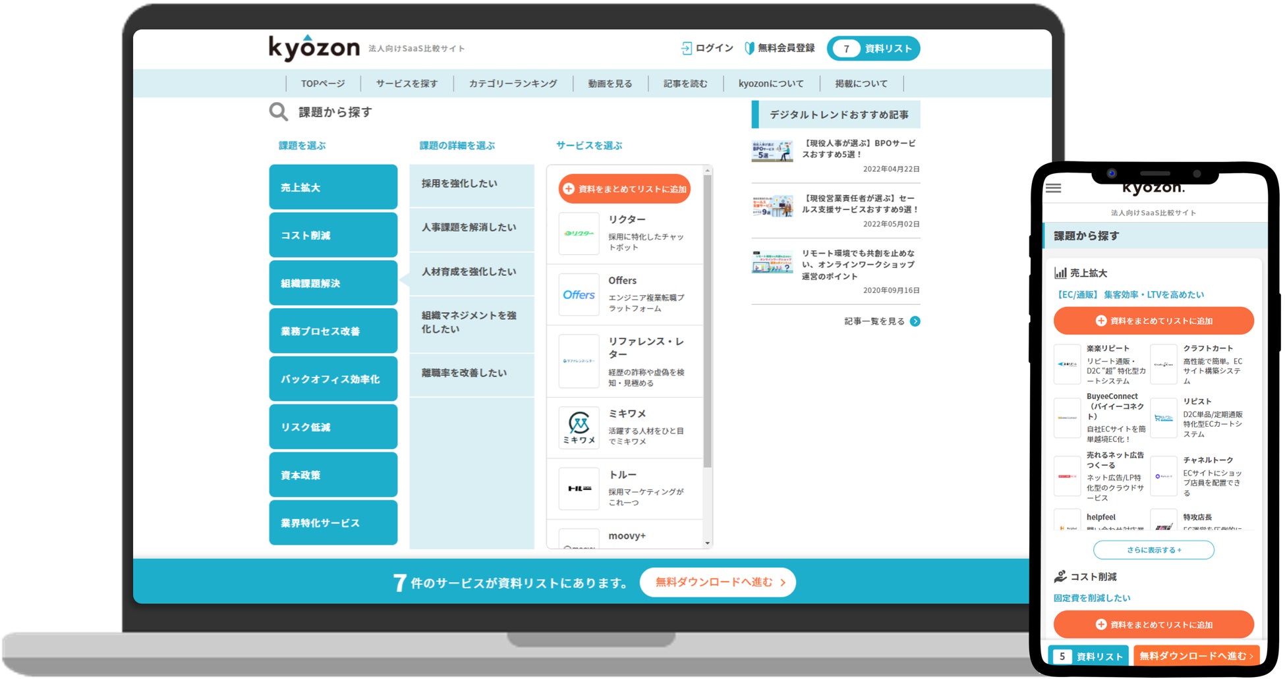Select the コスト削減 category
Viewport: 1285px width, 679px height.
tap(333, 235)
